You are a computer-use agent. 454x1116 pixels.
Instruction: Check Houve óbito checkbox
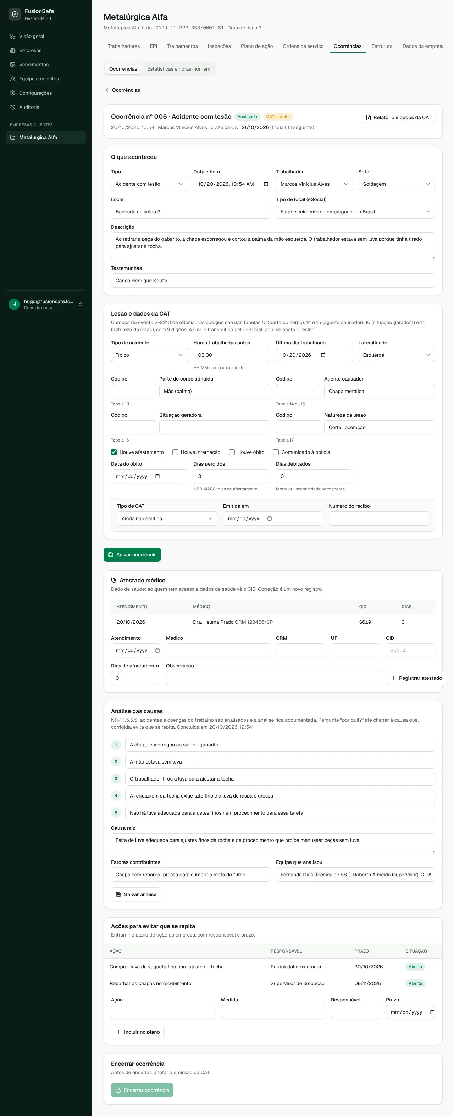(232, 452)
